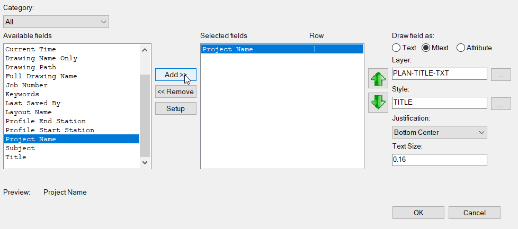Screen dimensions: 518x229
Task: Select Drawing Name Only field
Action: tap(72, 58)
